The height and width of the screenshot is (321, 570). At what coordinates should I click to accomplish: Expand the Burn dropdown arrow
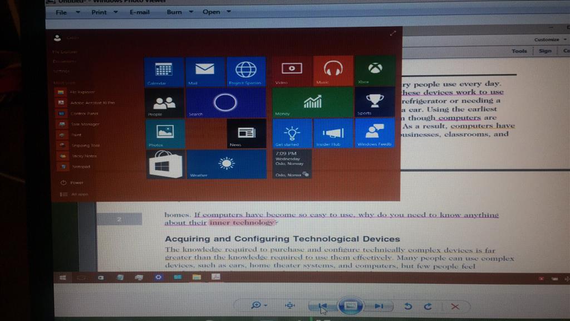coord(191,12)
